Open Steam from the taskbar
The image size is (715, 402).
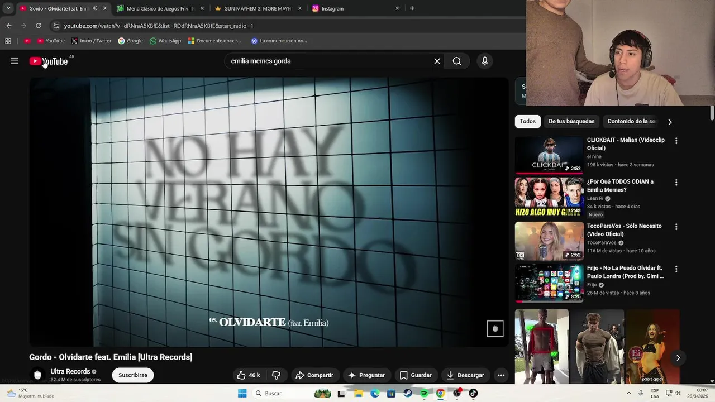pyautogui.click(x=408, y=394)
